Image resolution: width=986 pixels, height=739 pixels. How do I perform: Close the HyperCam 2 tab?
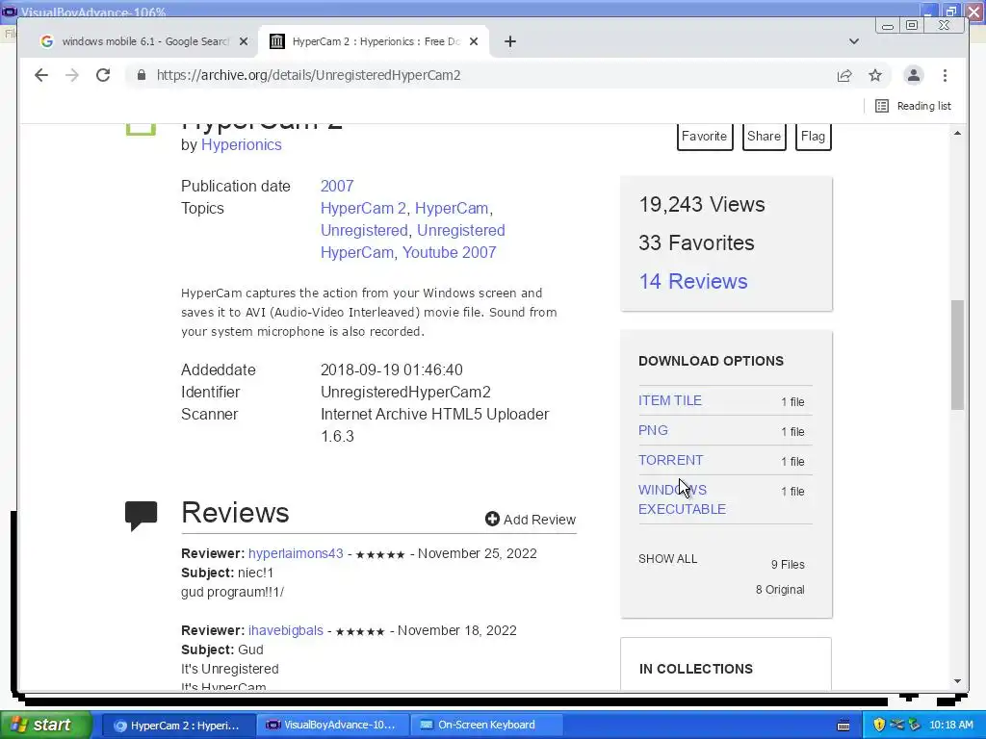pyautogui.click(x=474, y=41)
